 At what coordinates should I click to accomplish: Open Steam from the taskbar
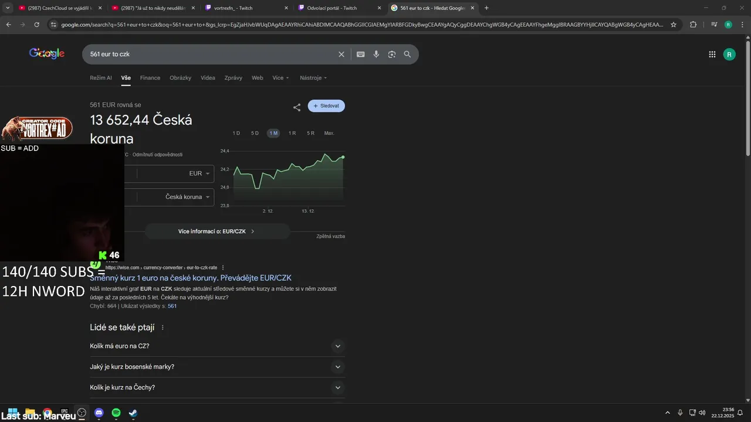pyautogui.click(x=133, y=413)
